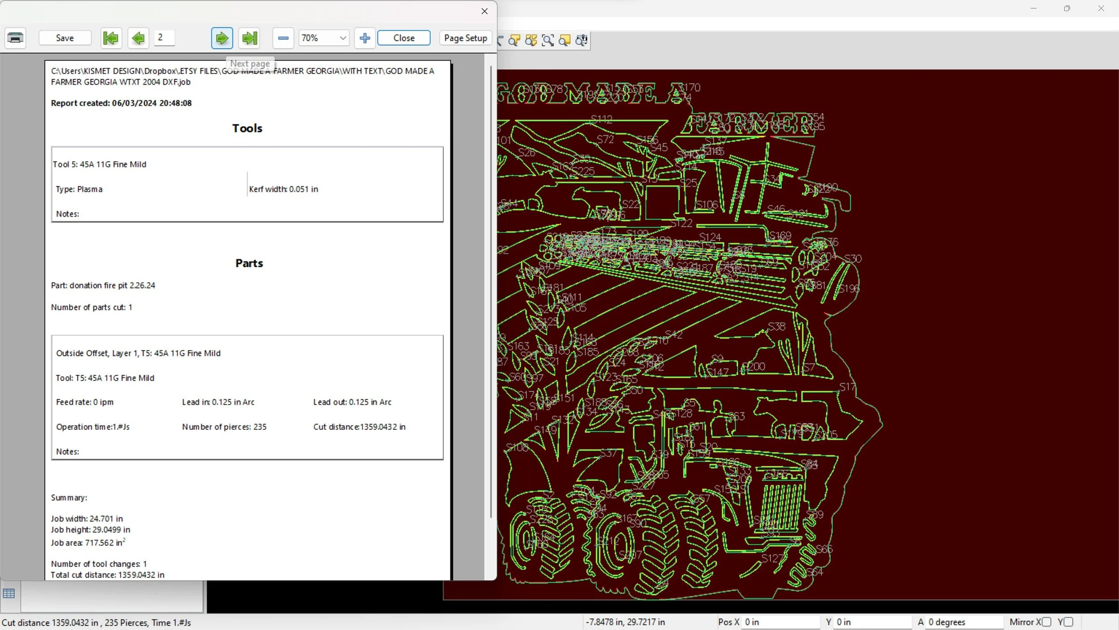This screenshot has height=630, width=1119.
Task: Enable Mirror X checkbox
Action: tap(1046, 622)
